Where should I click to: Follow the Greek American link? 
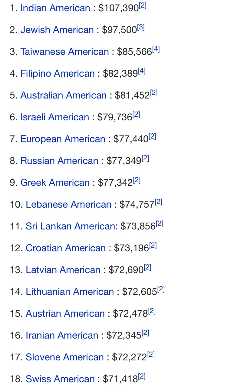[55, 183]
